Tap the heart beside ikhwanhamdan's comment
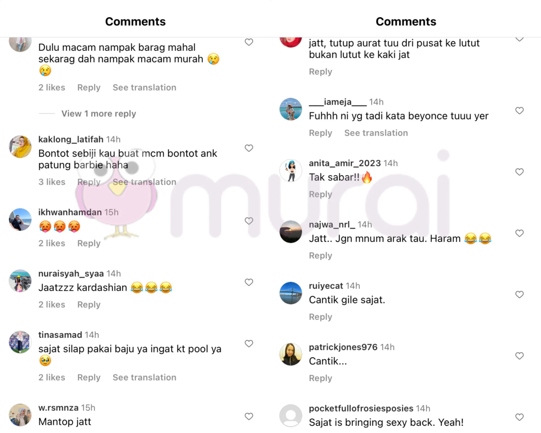 pos(249,221)
